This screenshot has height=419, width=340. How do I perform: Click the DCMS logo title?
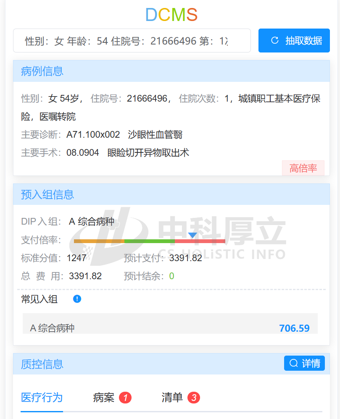171,14
